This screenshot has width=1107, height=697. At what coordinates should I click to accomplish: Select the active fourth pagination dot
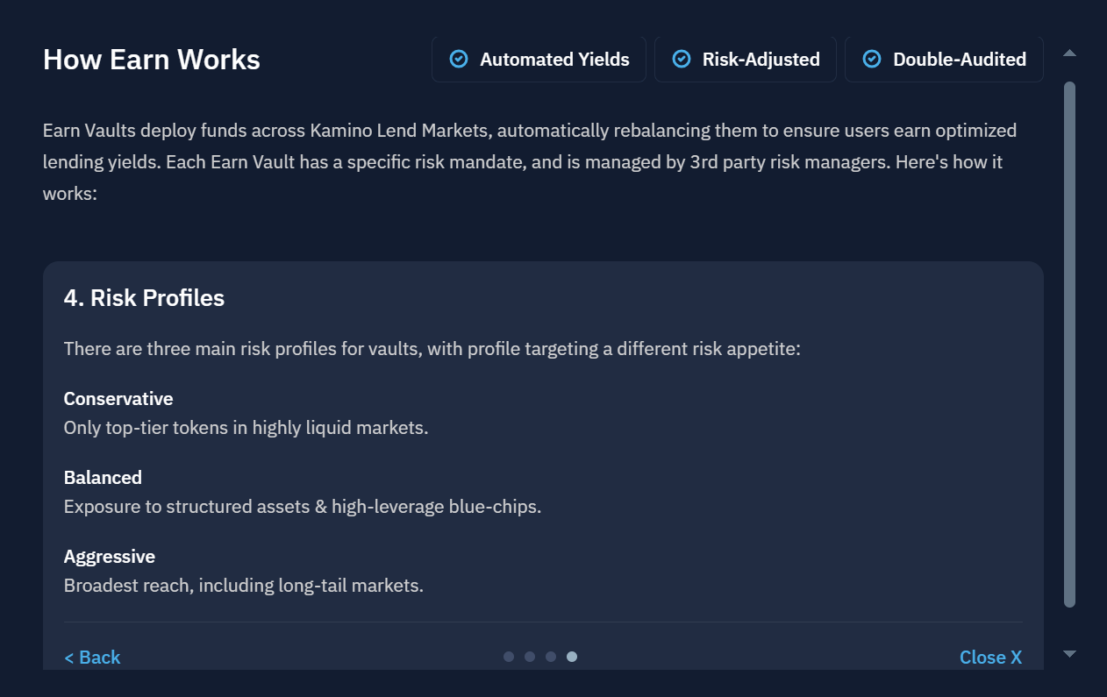tap(572, 657)
